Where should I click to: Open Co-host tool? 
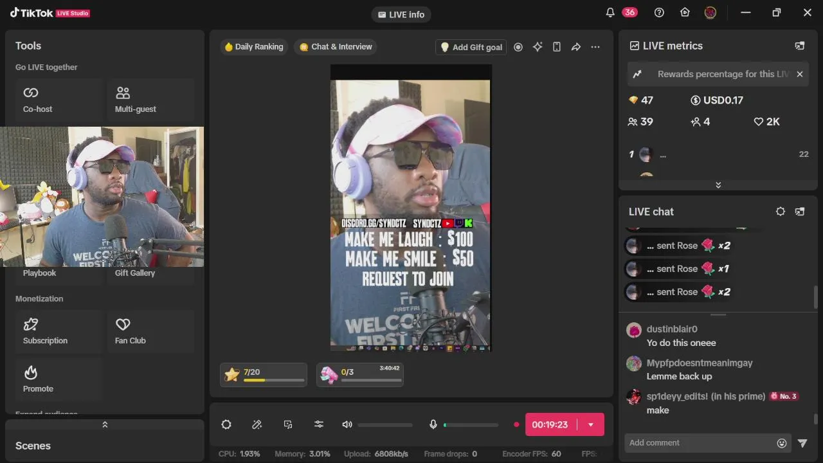pos(59,100)
